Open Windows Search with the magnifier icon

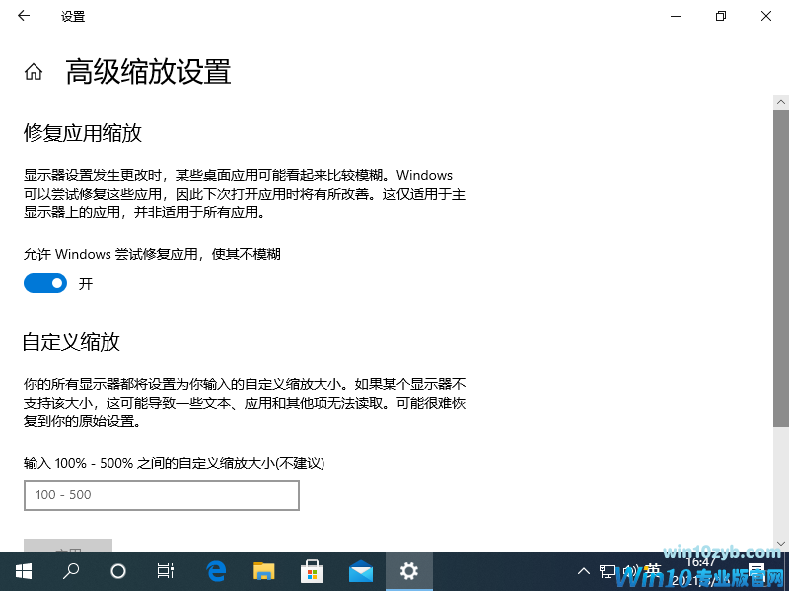[x=70, y=571]
